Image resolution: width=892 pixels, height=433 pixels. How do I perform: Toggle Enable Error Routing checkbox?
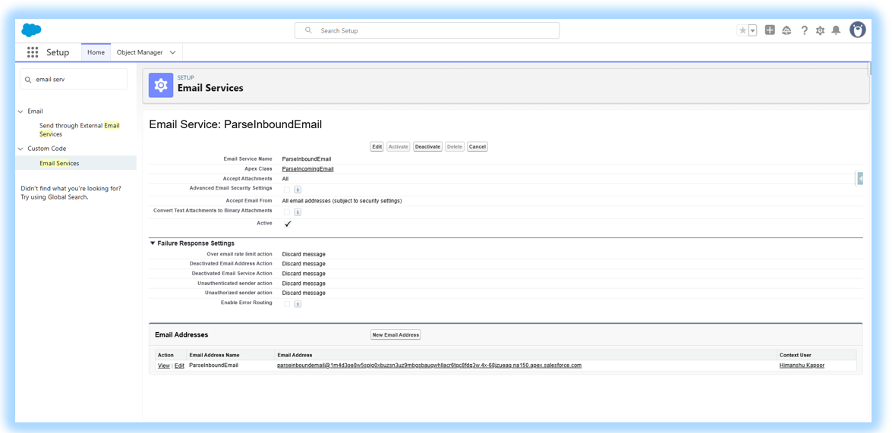[287, 304]
